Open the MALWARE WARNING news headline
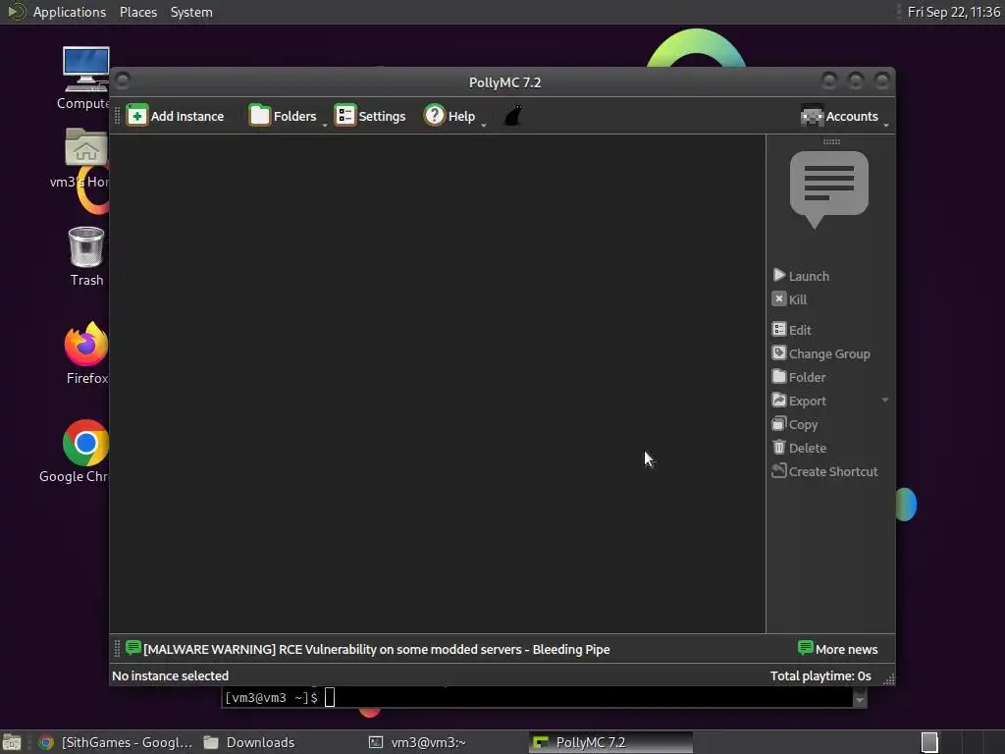Viewport: 1005px width, 754px height. coord(368,649)
